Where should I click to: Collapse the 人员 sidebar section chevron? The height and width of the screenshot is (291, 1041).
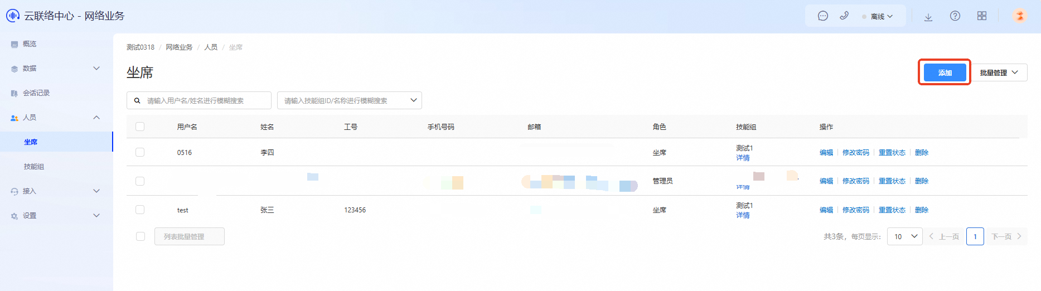[96, 117]
